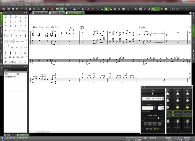Click the binoculars find icon
195x141 pixels.
44,9
